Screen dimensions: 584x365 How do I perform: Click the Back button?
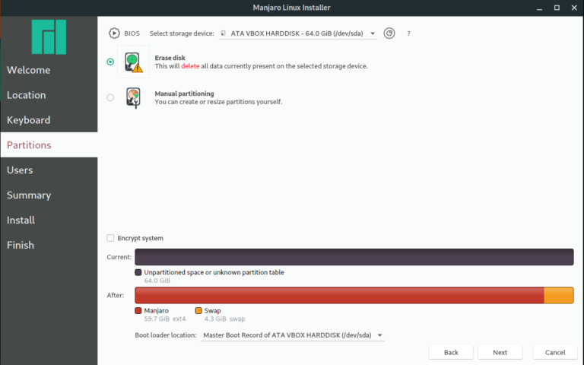(451, 352)
